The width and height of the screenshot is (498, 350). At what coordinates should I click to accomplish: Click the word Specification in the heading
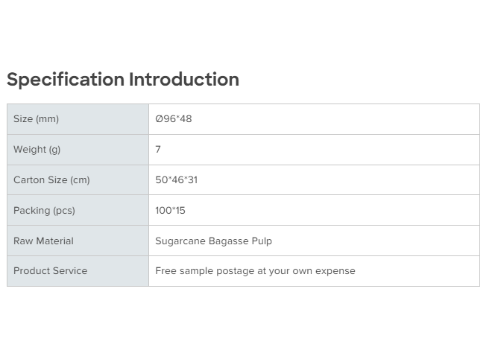tap(66, 80)
